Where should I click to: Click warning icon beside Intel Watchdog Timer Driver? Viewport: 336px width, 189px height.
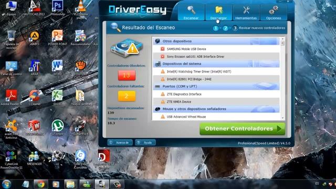coord(163,71)
